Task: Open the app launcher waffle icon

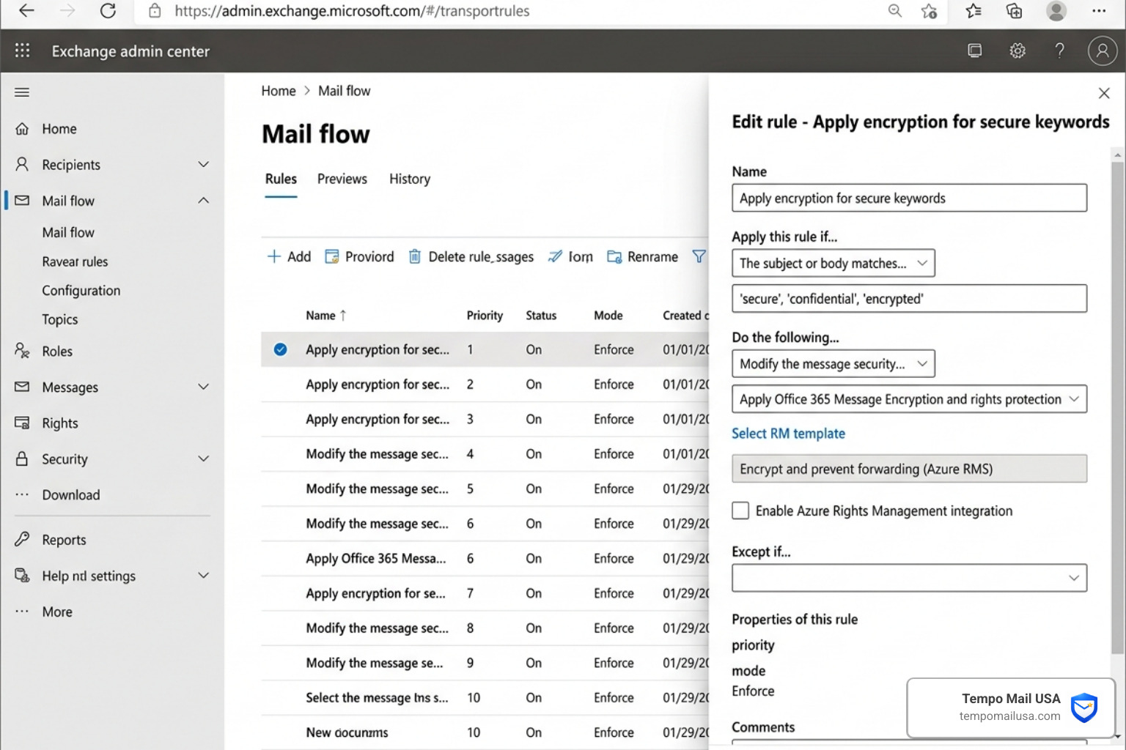Action: click(x=23, y=51)
